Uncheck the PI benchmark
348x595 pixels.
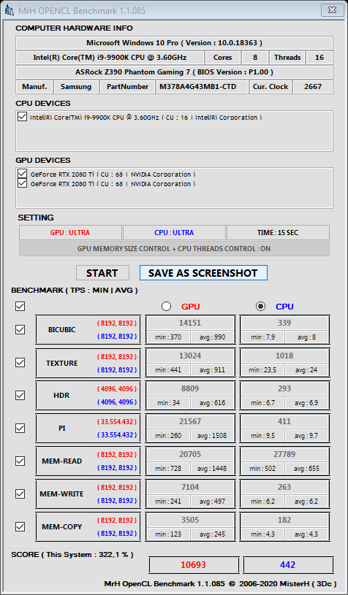point(20,428)
